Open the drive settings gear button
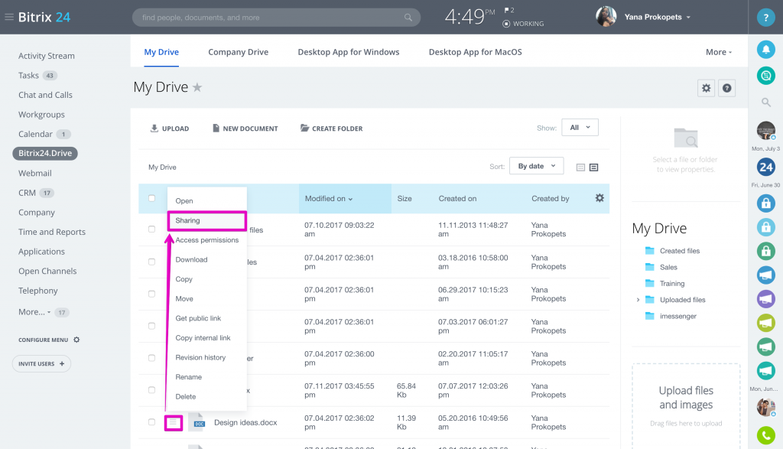 (706, 89)
